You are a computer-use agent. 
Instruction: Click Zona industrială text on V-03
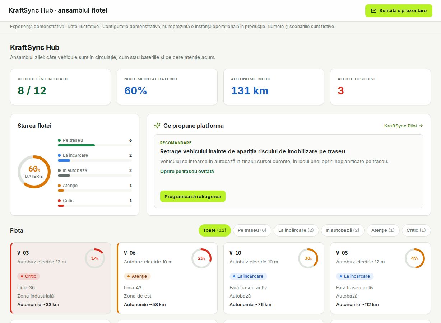pyautogui.click(x=35, y=296)
